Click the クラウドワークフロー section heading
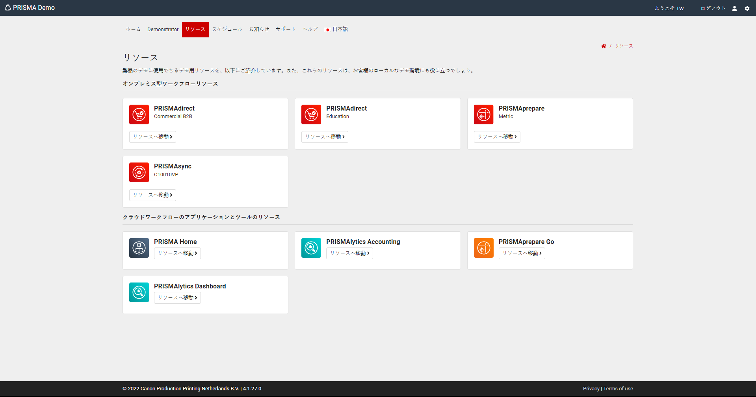The height and width of the screenshot is (397, 756). [201, 217]
